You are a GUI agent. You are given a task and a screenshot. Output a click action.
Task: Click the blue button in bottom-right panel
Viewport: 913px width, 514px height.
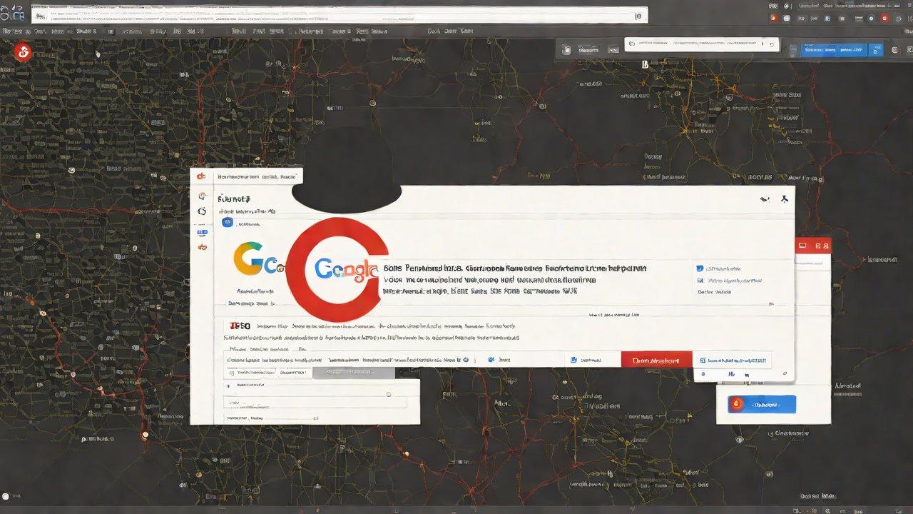click(x=761, y=404)
